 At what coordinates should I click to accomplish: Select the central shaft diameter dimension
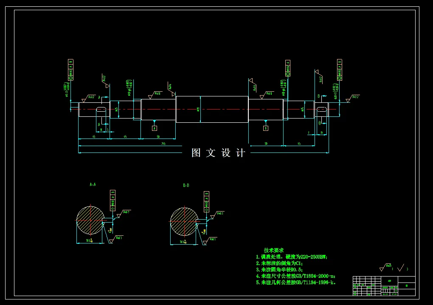tap(198, 110)
